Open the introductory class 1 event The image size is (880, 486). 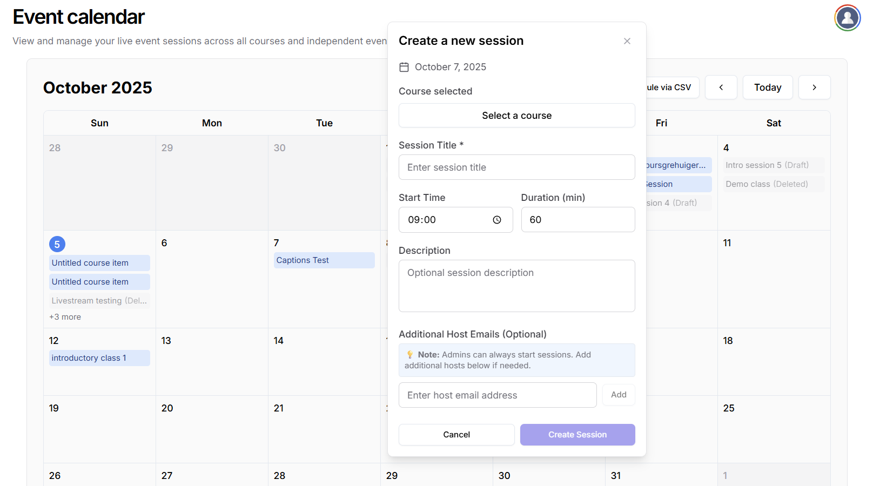(x=99, y=358)
